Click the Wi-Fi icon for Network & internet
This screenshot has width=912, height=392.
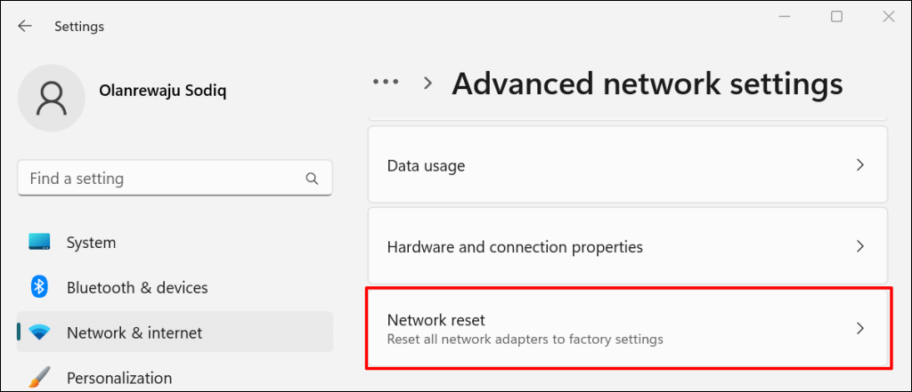tap(39, 333)
